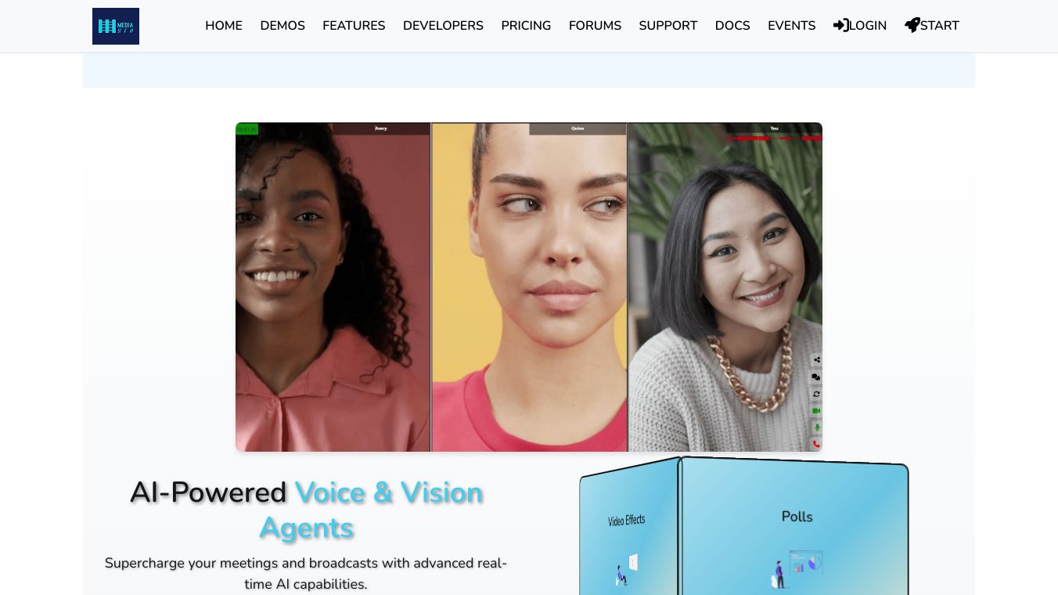
Task: Click the red hang-up phone icon
Action: point(816,444)
